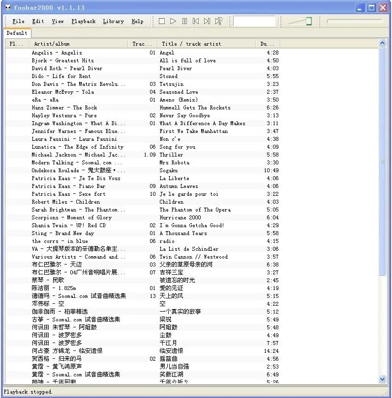This screenshot has width=392, height=398.
Task: Select track All is full of love
Action: pyautogui.click(x=187, y=60)
